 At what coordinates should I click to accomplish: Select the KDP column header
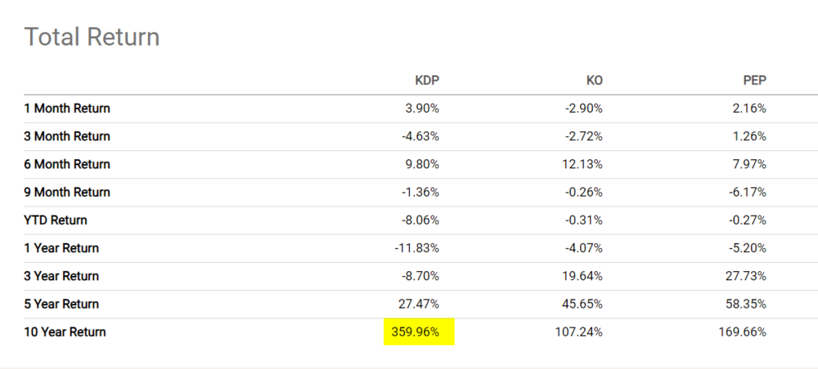pyautogui.click(x=427, y=80)
